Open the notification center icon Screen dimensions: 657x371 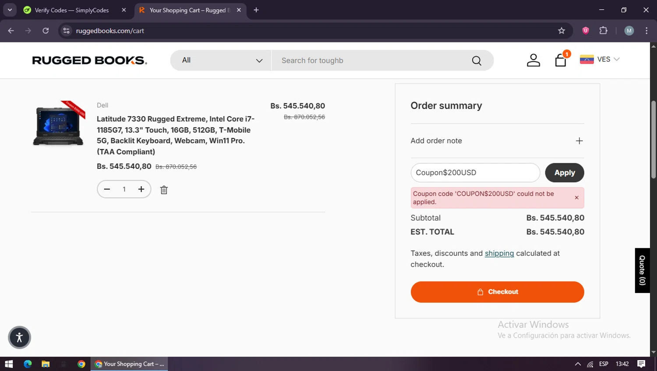pyautogui.click(x=641, y=364)
